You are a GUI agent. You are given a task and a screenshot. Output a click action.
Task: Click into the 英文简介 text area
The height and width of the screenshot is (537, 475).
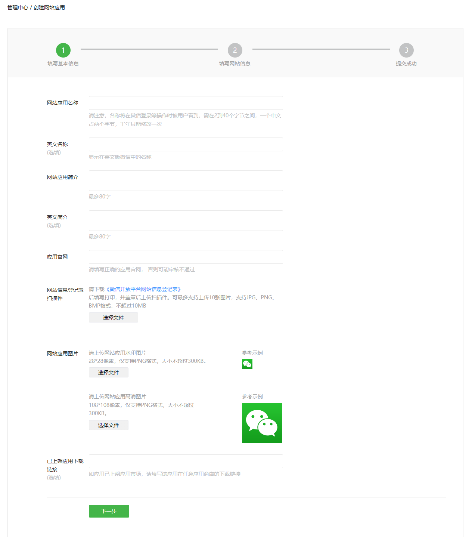[186, 220]
